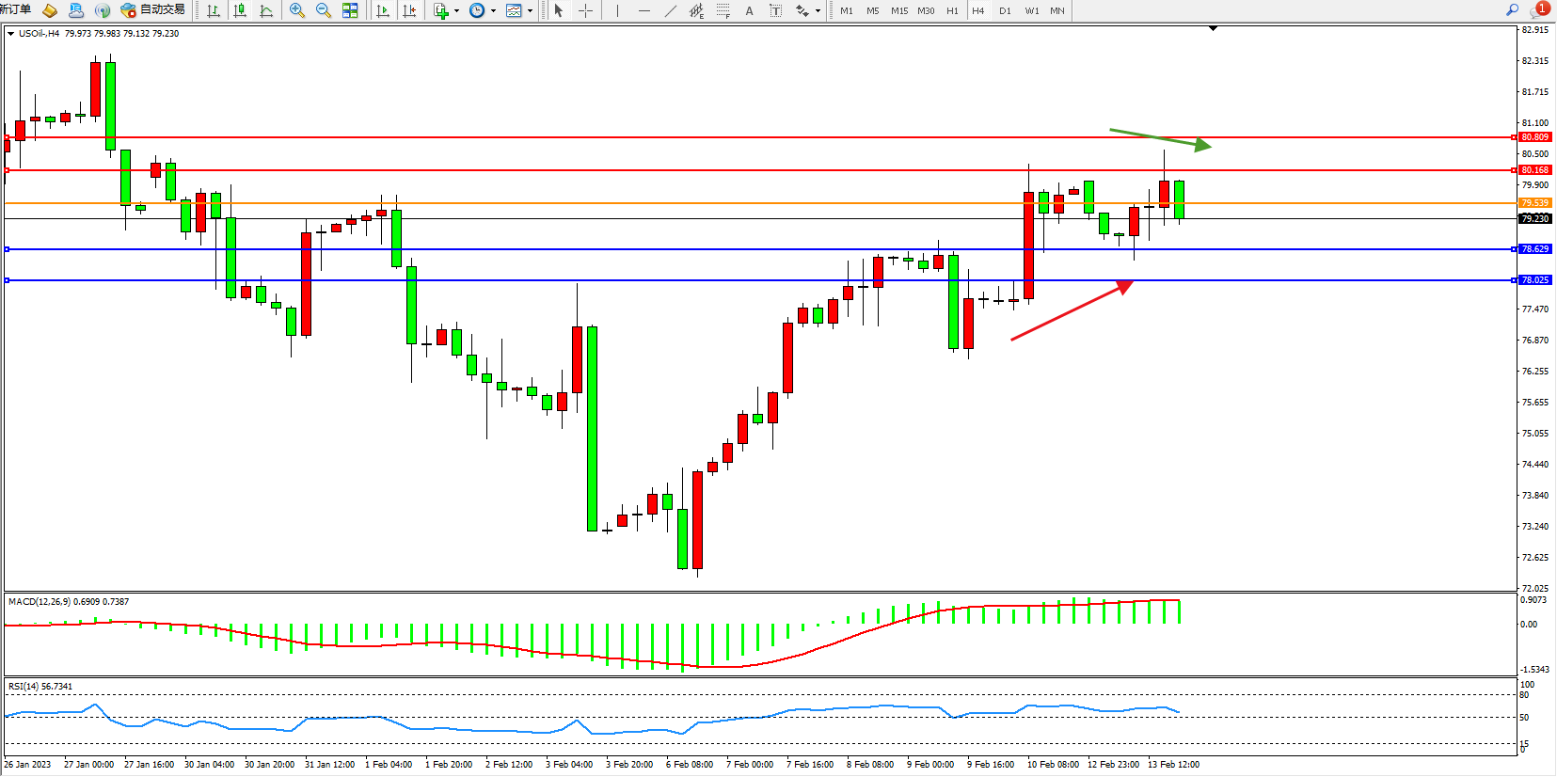The image size is (1557, 777).
Task: Choose the text label tool
Action: point(749,10)
